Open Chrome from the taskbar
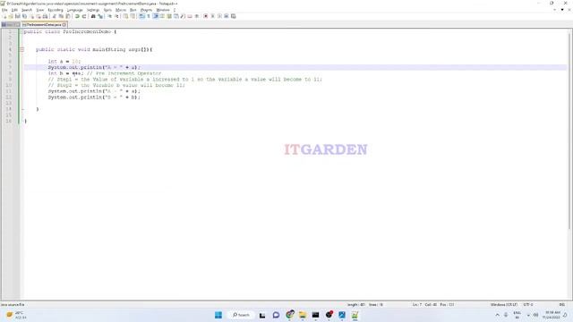Image resolution: width=573 pixels, height=322 pixels. 289,315
